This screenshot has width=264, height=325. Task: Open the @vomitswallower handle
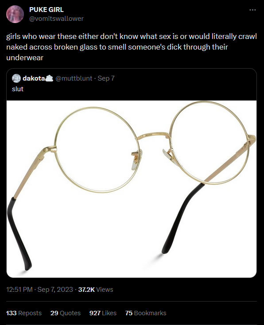tap(56, 19)
